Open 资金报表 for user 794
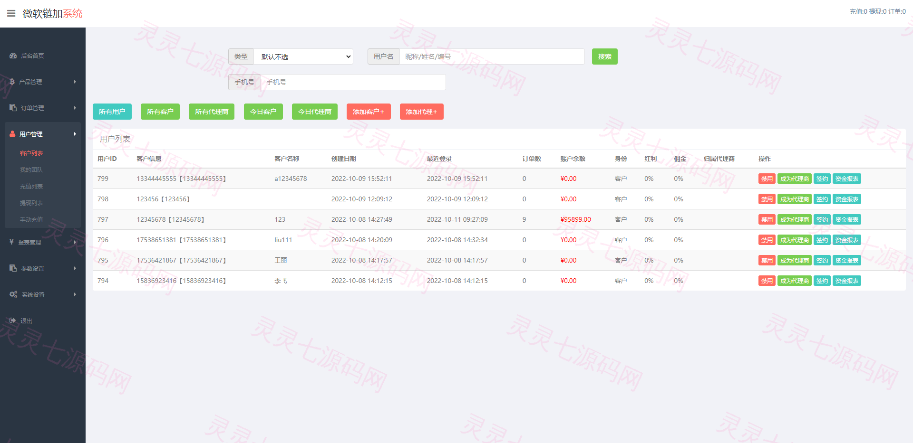The image size is (913, 443). (x=847, y=281)
